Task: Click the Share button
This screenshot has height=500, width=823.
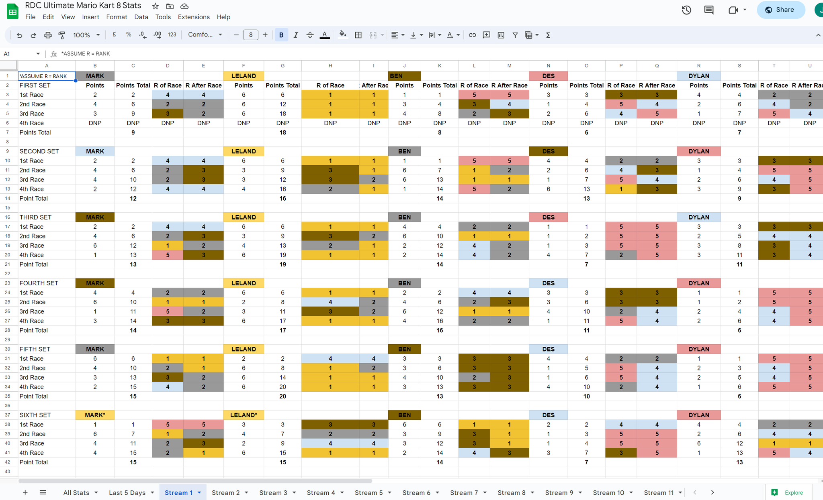Action: (780, 10)
